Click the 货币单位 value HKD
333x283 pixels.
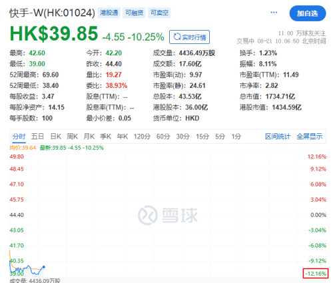(x=192, y=119)
